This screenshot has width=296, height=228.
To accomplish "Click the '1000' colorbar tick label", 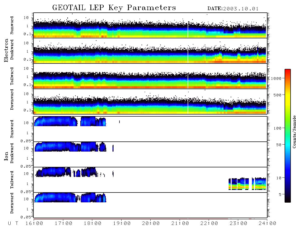I will point(276,79).
